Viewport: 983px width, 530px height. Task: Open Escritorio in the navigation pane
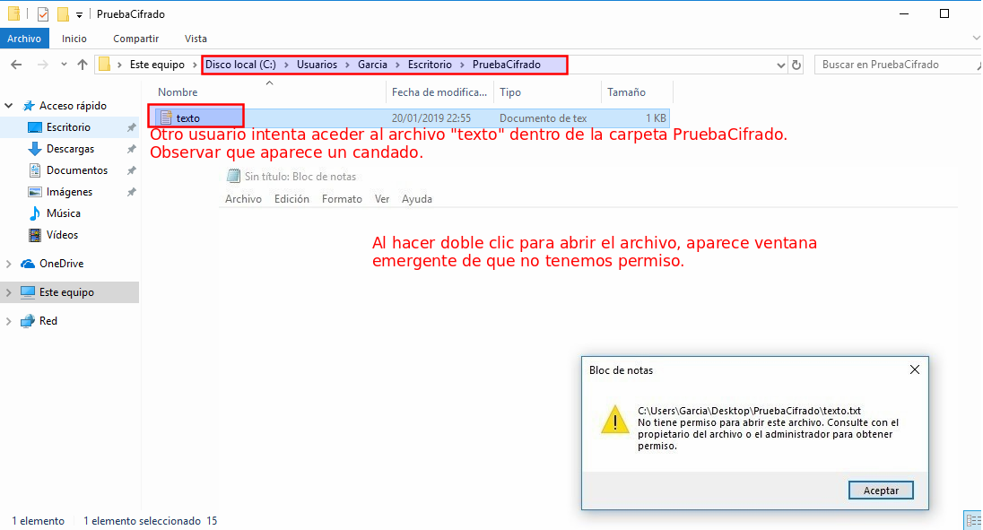coord(68,127)
